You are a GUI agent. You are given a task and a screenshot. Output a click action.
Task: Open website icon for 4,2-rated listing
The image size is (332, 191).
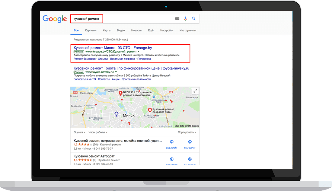172,142
